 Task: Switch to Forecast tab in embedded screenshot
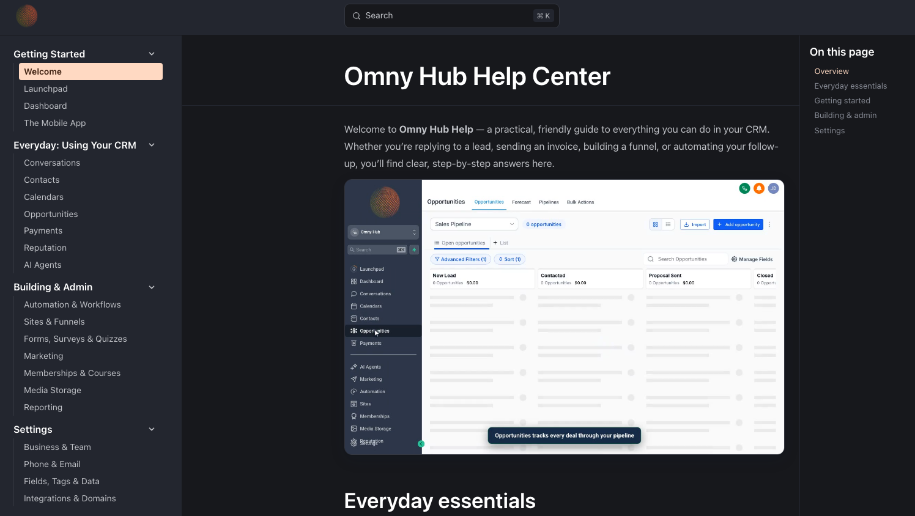521,202
